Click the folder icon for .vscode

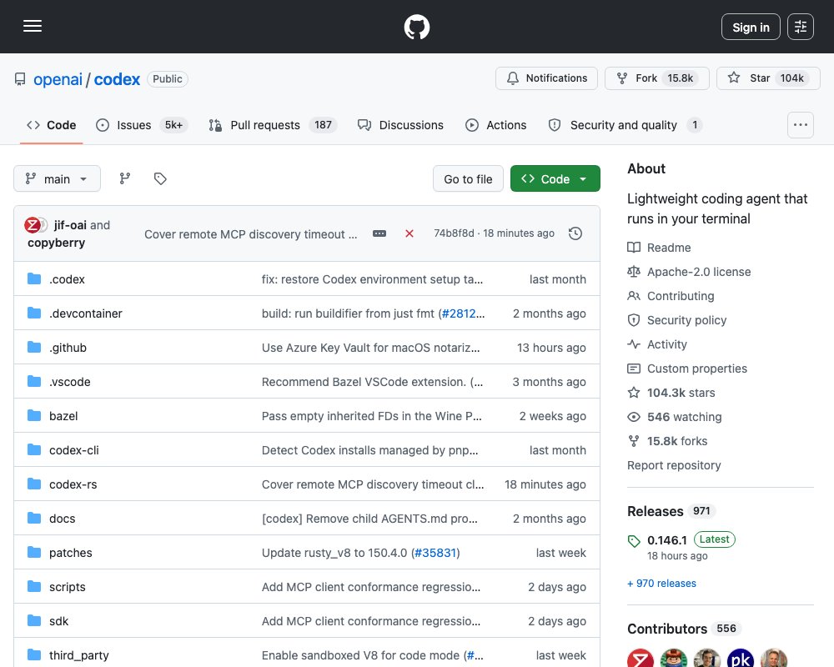click(34, 381)
